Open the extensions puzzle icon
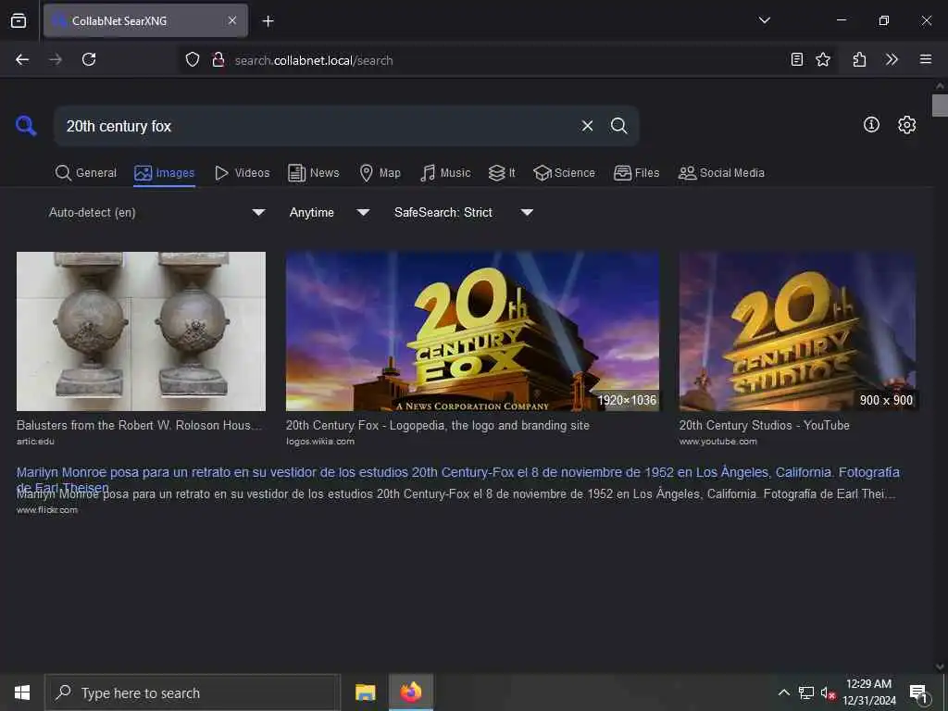This screenshot has height=711, width=948. pos(859,59)
